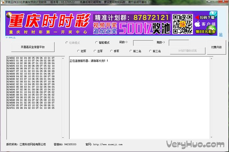Select draw row 624697
The width and height of the screenshot is (229, 152).
tap(30, 97)
